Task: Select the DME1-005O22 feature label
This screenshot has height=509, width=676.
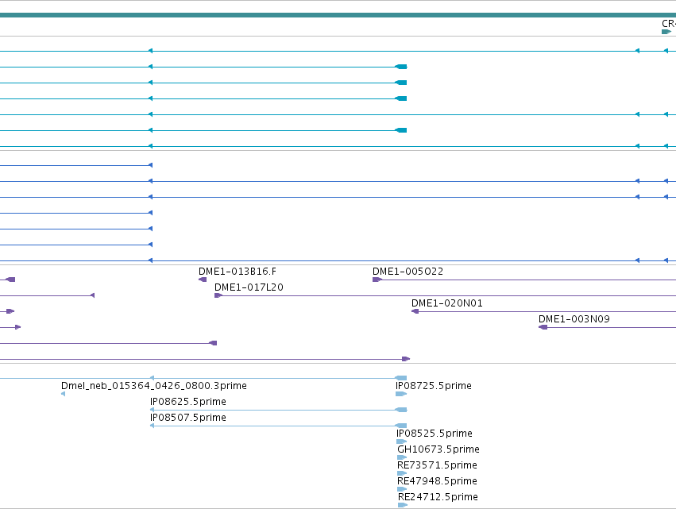Action: click(x=408, y=272)
